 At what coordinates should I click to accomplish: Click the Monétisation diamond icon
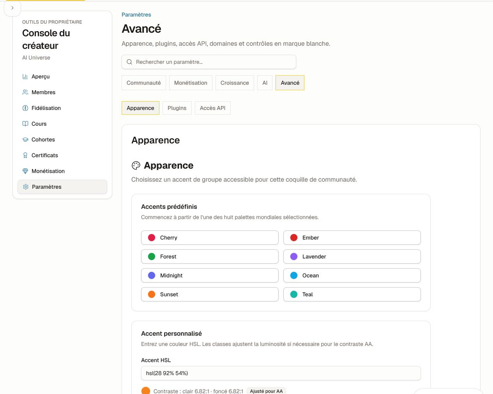(x=25, y=171)
